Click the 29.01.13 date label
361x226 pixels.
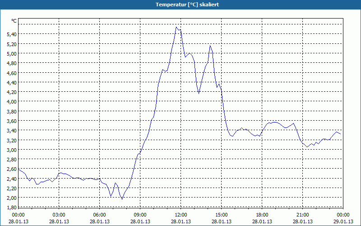click(x=343, y=221)
